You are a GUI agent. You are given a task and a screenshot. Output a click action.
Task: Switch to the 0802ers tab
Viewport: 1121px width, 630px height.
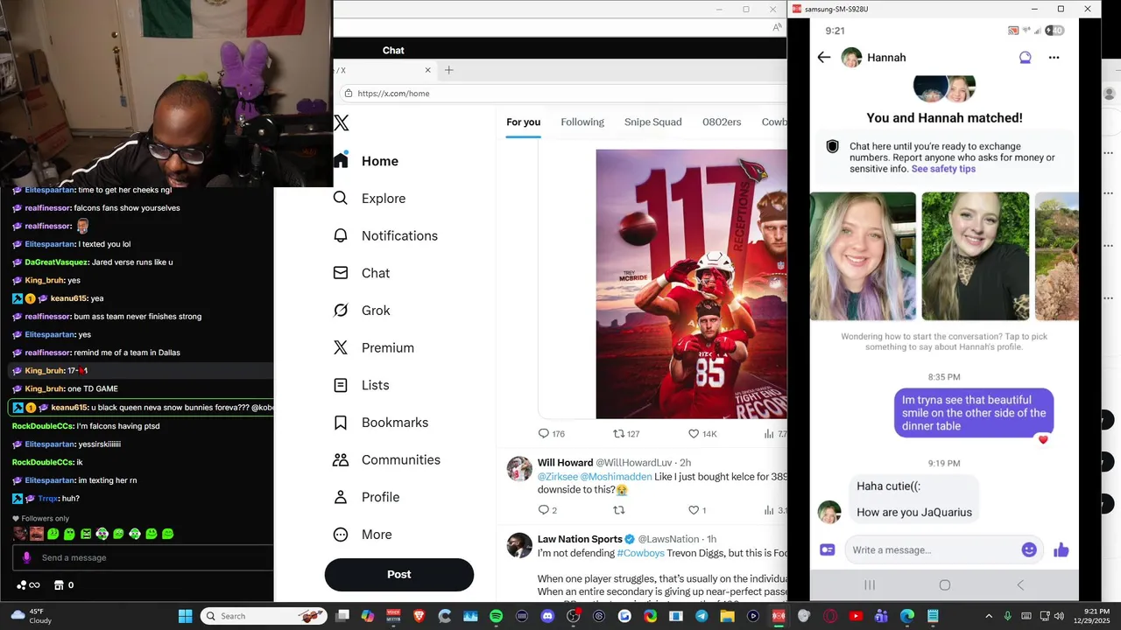point(722,122)
